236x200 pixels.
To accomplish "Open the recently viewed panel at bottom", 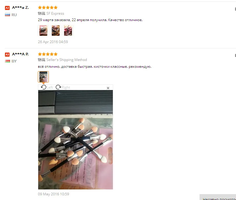I will [218, 197].
